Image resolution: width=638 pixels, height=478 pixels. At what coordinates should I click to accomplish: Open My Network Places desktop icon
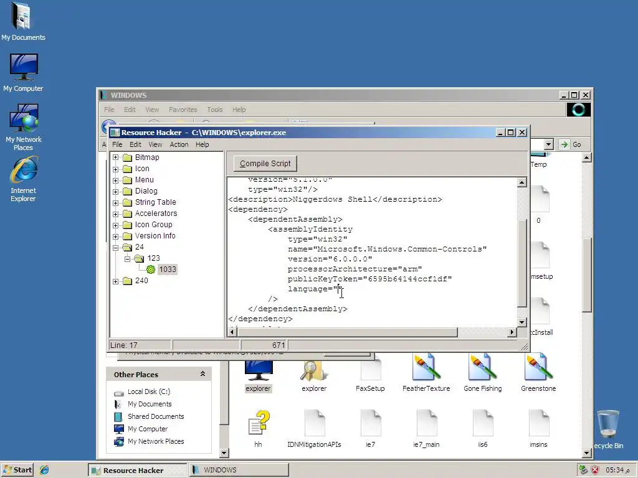23,127
